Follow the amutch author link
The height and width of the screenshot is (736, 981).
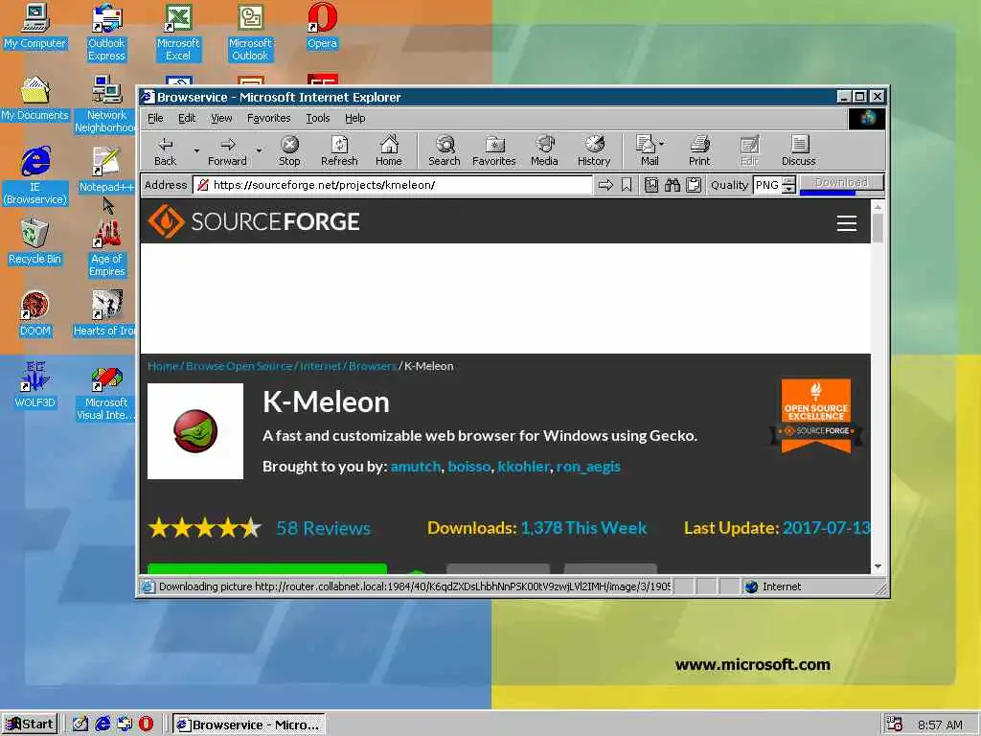(x=416, y=467)
